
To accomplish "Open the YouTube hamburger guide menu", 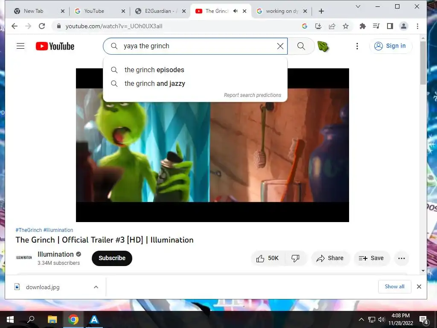I will pos(20,46).
